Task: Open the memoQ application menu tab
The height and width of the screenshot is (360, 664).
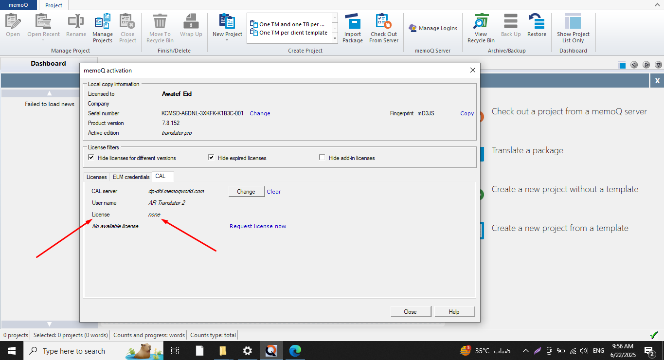Action: (19, 5)
